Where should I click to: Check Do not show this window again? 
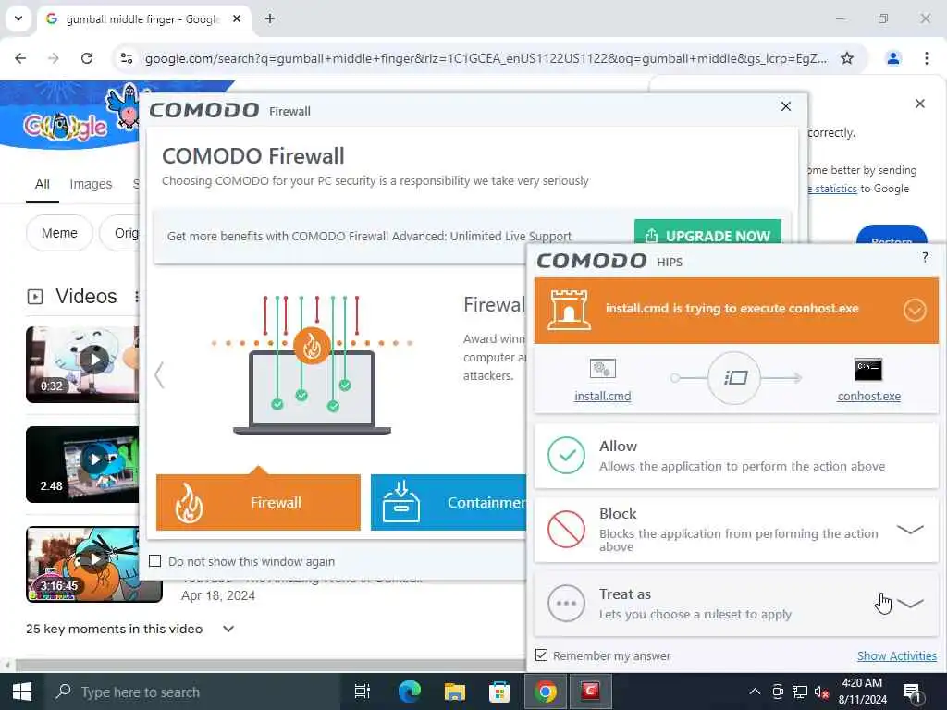(155, 561)
